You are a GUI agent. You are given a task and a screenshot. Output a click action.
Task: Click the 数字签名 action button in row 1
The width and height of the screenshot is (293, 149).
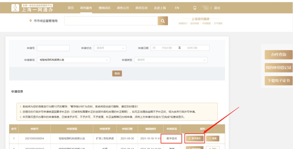[195, 138]
